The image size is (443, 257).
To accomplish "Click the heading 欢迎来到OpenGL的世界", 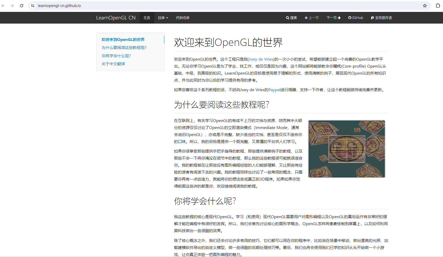I will tap(228, 42).
